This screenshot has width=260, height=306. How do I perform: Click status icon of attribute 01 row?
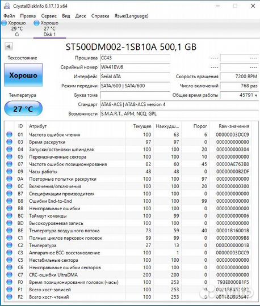click(x=9, y=134)
